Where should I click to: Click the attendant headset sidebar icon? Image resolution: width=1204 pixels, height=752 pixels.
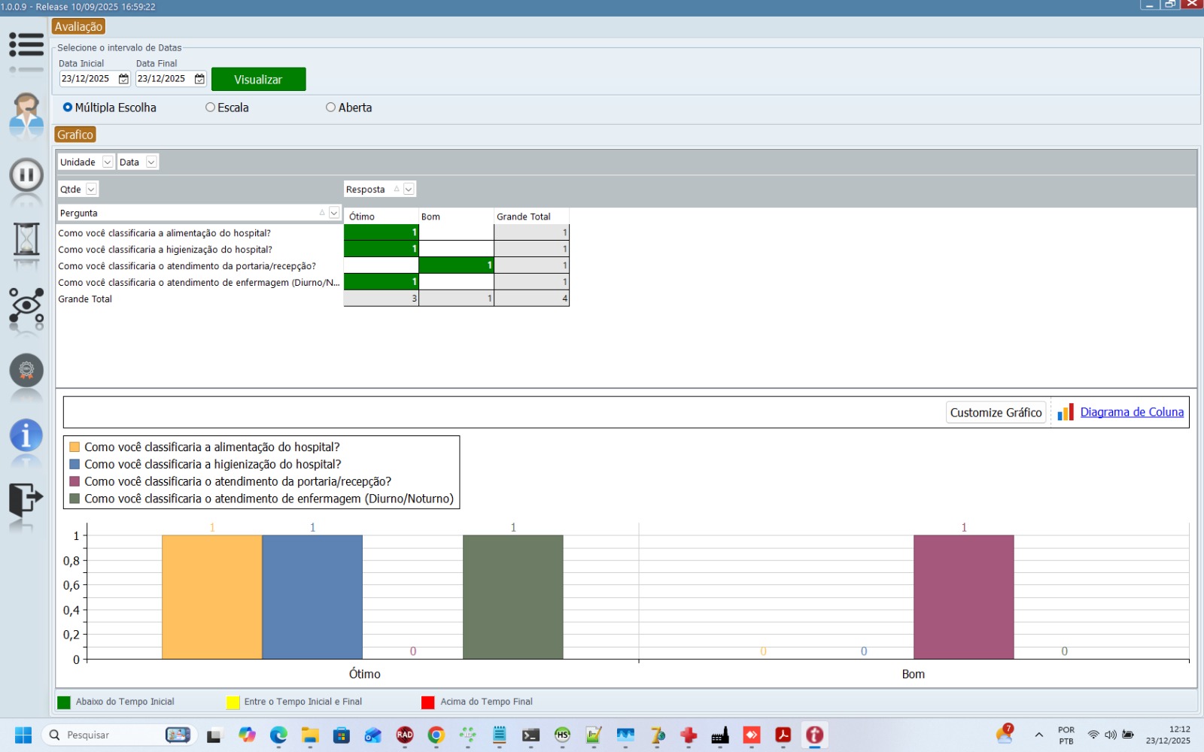[26, 113]
